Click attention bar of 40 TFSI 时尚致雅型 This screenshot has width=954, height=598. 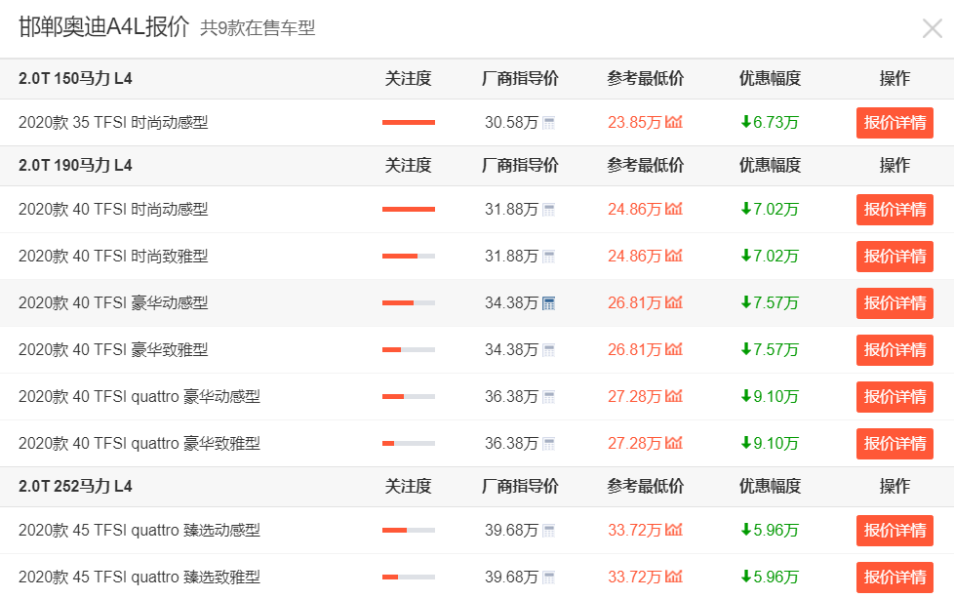click(409, 257)
